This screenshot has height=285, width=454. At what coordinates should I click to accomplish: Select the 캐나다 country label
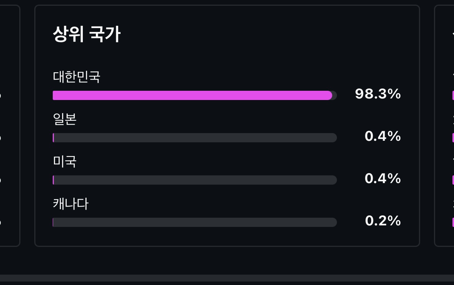[70, 204]
